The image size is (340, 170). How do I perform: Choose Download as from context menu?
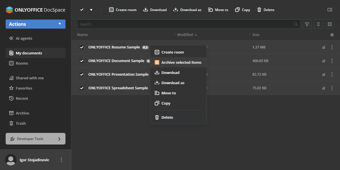coord(178,83)
